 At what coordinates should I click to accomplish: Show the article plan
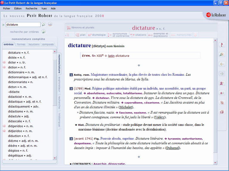point(80,35)
